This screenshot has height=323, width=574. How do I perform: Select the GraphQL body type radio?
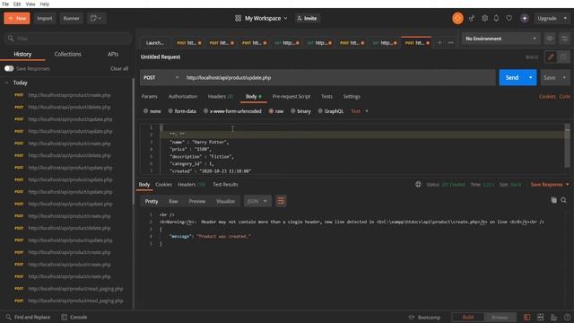click(320, 111)
